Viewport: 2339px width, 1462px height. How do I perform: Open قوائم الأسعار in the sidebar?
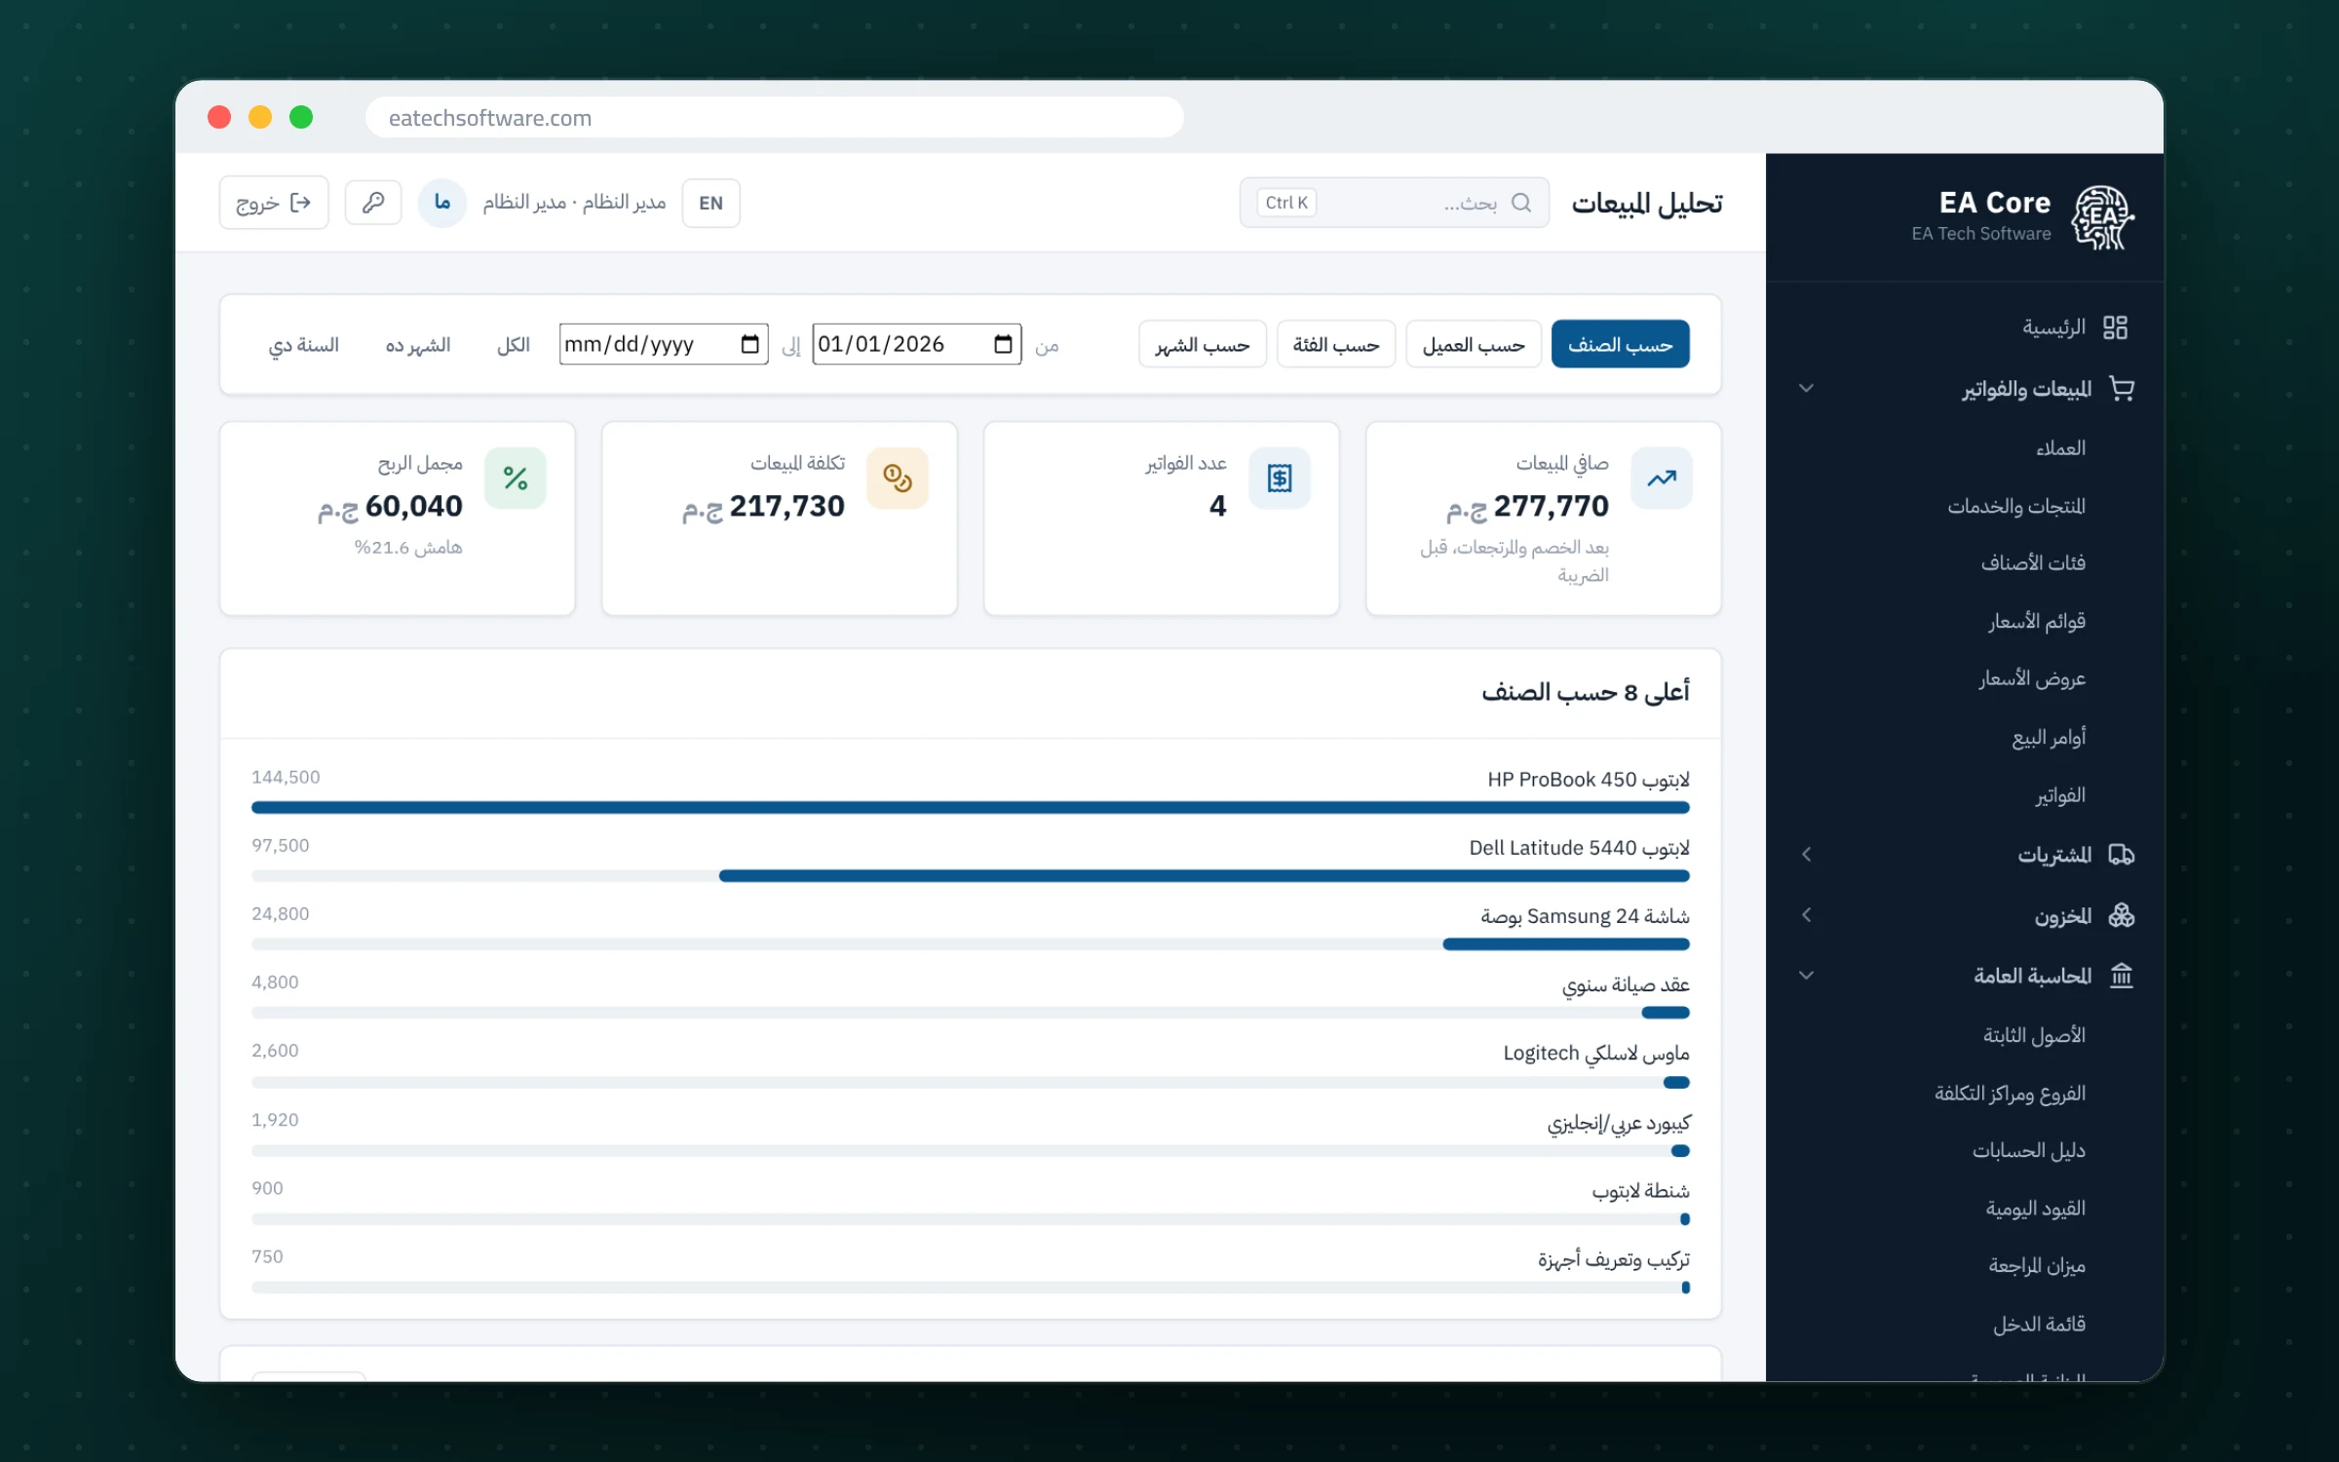2037,621
